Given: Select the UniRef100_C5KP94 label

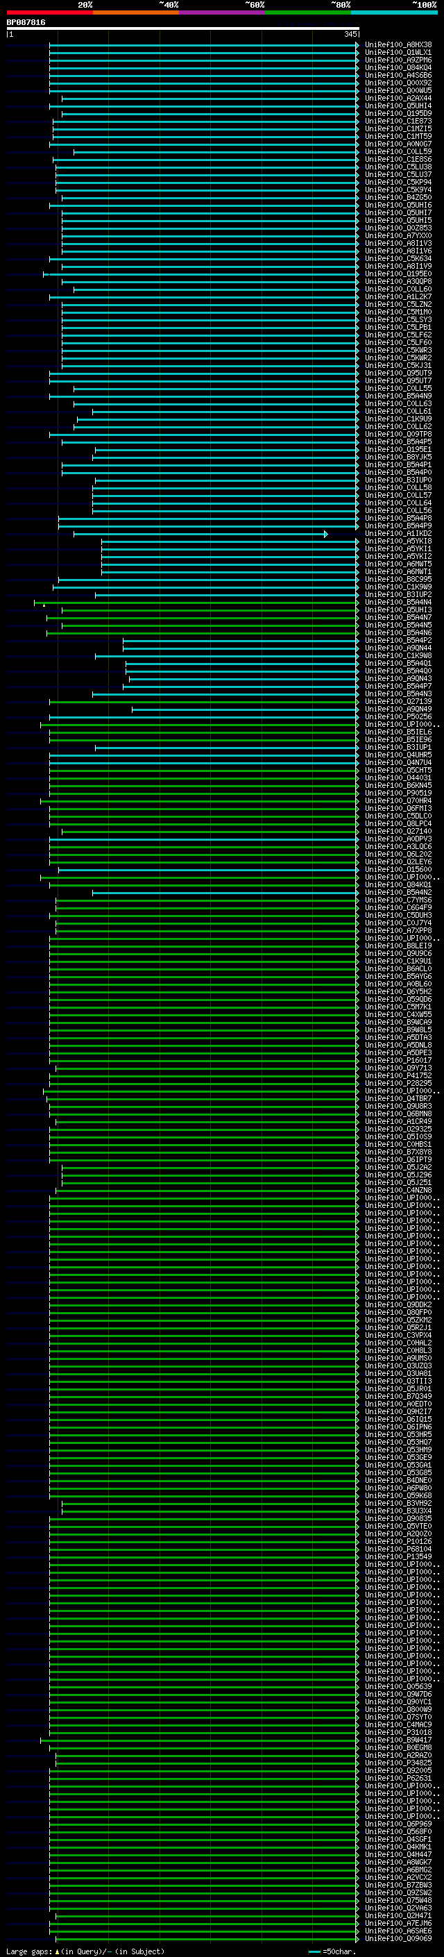Looking at the screenshot, I should [398, 183].
